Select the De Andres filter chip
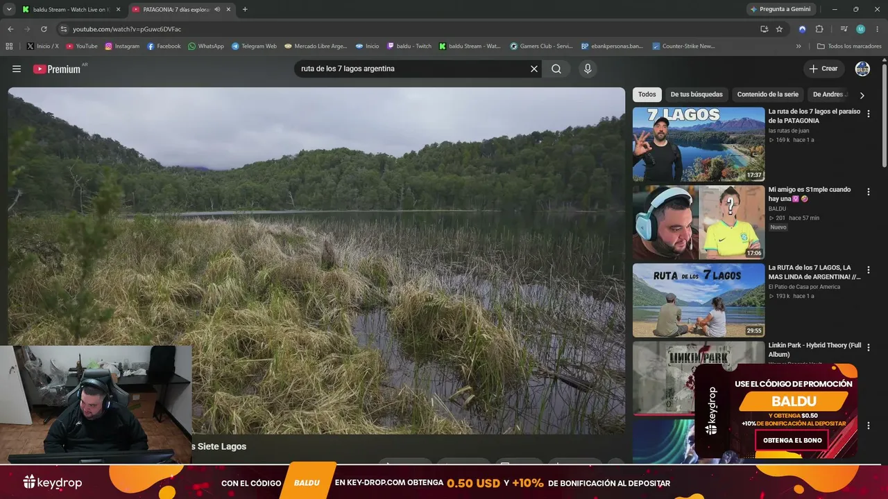Screen dimensions: 888x499 click(828, 94)
